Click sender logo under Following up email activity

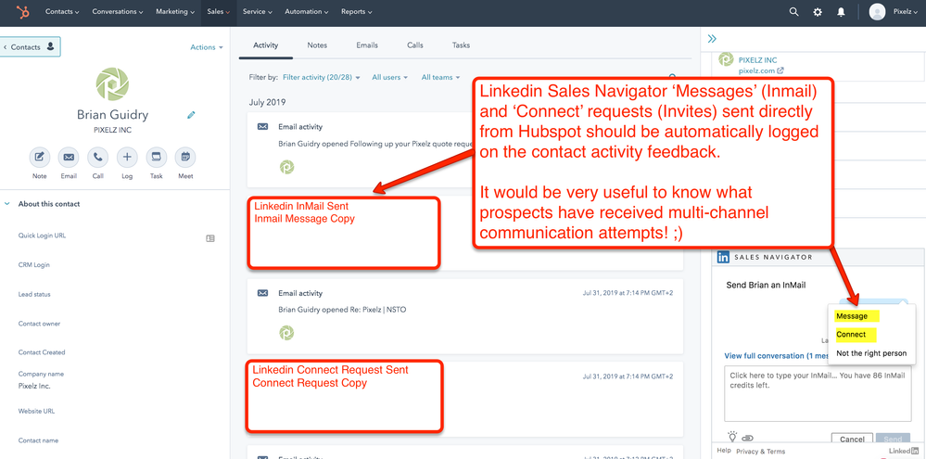286,167
